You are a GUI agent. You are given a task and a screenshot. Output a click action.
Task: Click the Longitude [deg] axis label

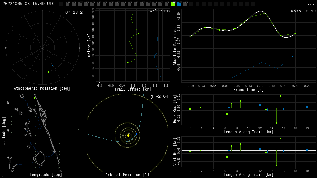click(x=46, y=175)
